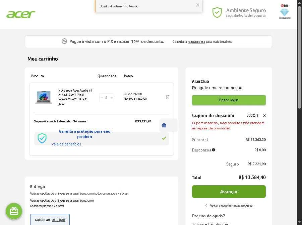The image size is (302, 225).
Task: Click the Notebook Acer Aspire 14 product name
Action: [75, 95]
